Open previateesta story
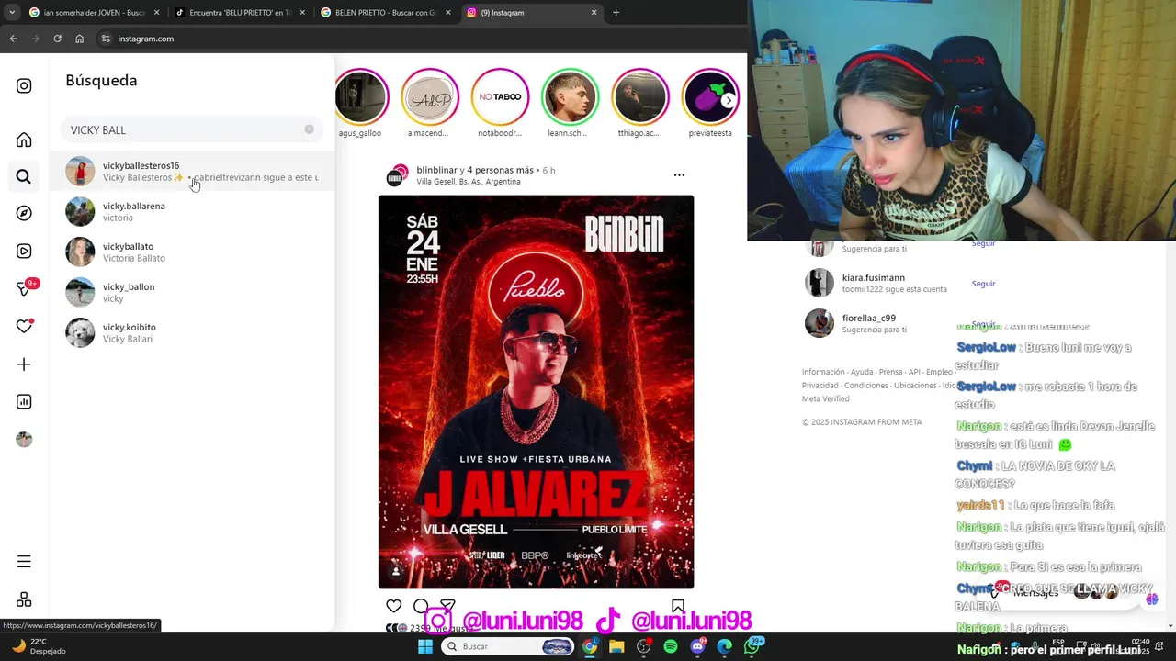 click(710, 104)
